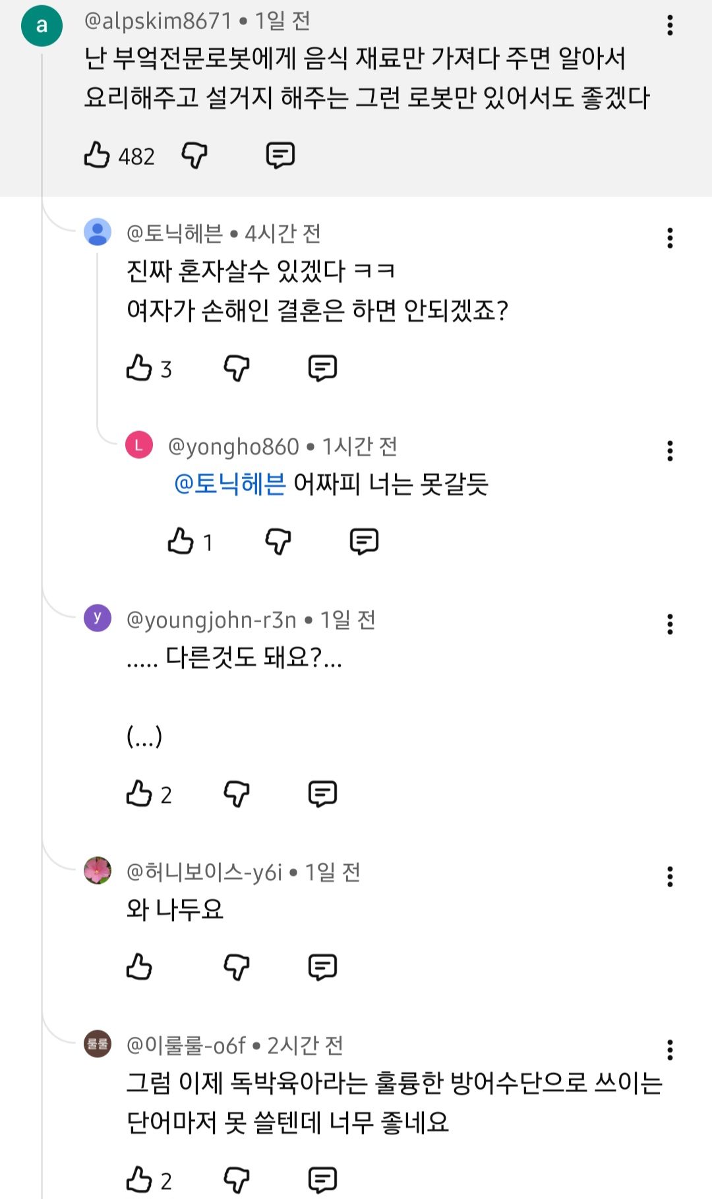Image resolution: width=712 pixels, height=1199 pixels.
Task: Open the @alpskim8671 green profile avatar
Action: [42, 26]
